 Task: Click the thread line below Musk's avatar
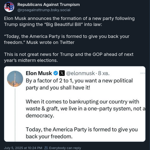pyautogui.click(x=15, y=115)
